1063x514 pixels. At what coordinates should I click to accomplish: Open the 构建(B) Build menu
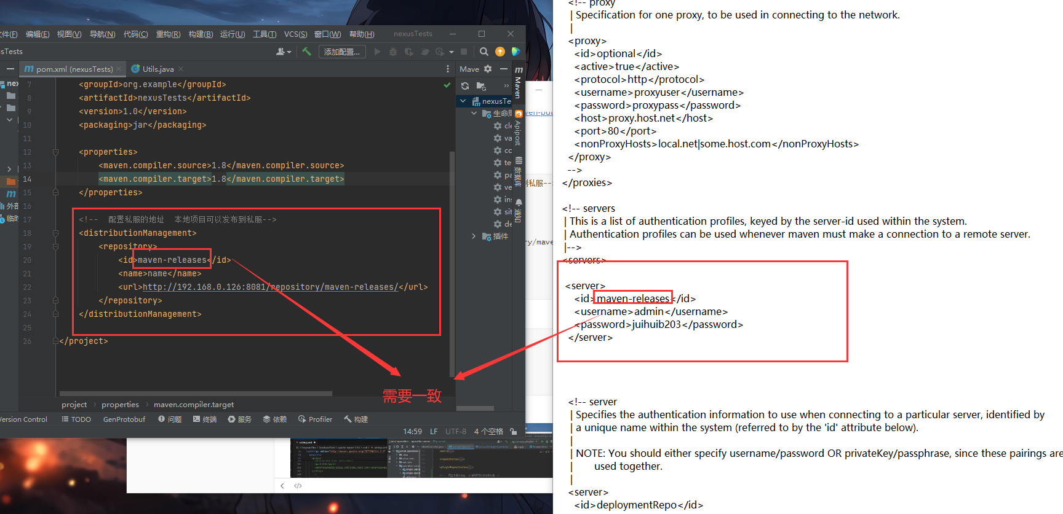click(201, 34)
